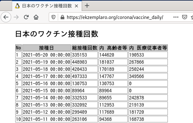Save page to Pocket icon

[185, 17]
